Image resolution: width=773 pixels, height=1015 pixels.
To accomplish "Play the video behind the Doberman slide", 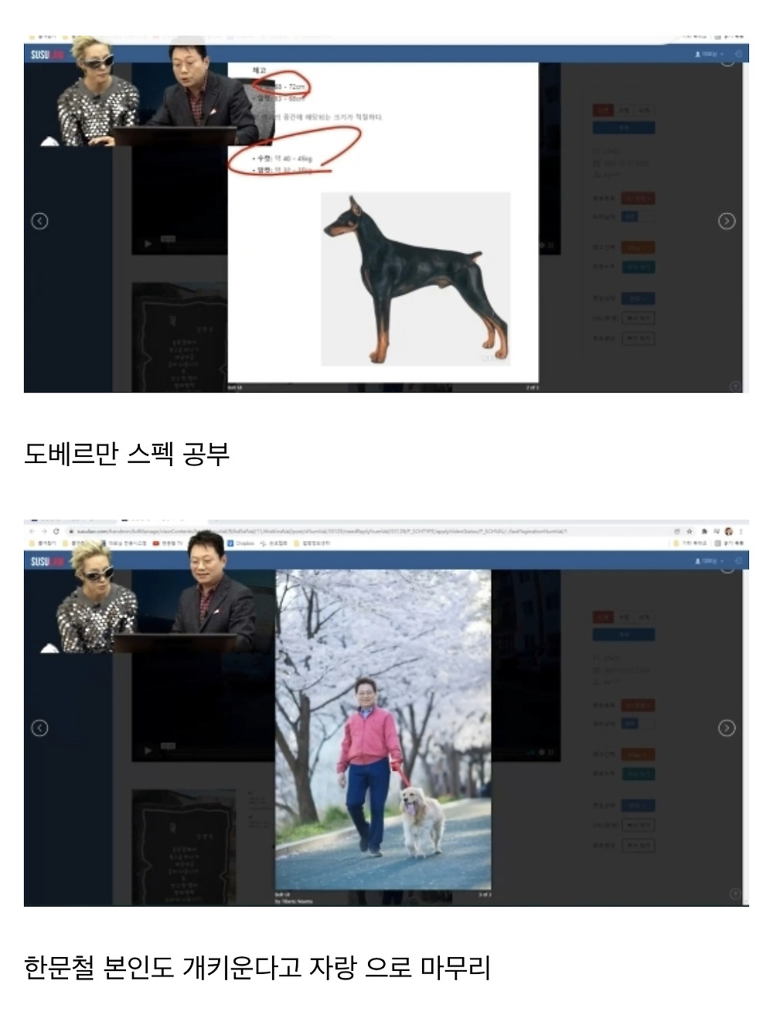I will point(148,244).
